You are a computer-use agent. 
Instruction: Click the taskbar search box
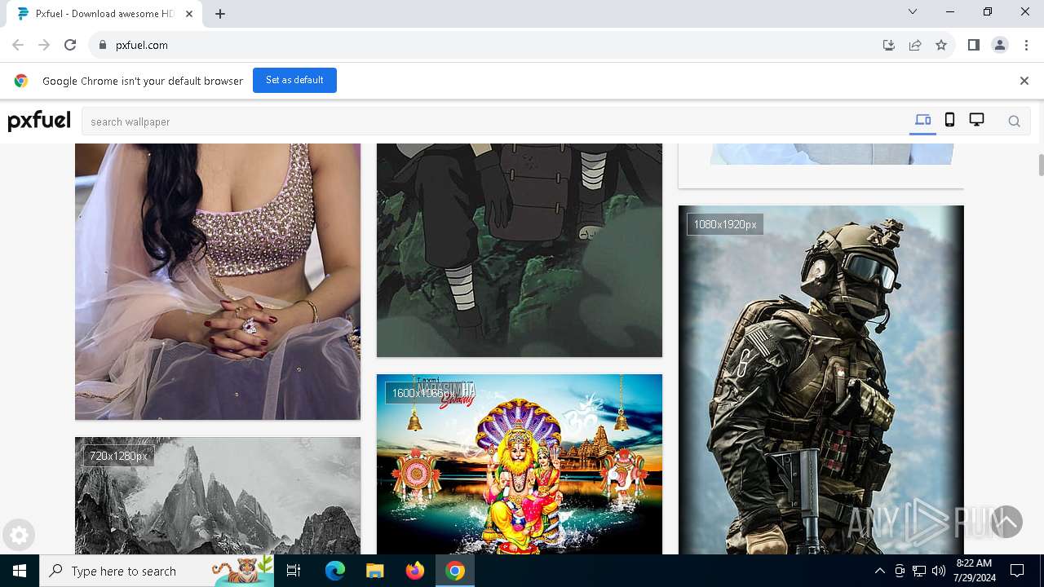tap(158, 571)
